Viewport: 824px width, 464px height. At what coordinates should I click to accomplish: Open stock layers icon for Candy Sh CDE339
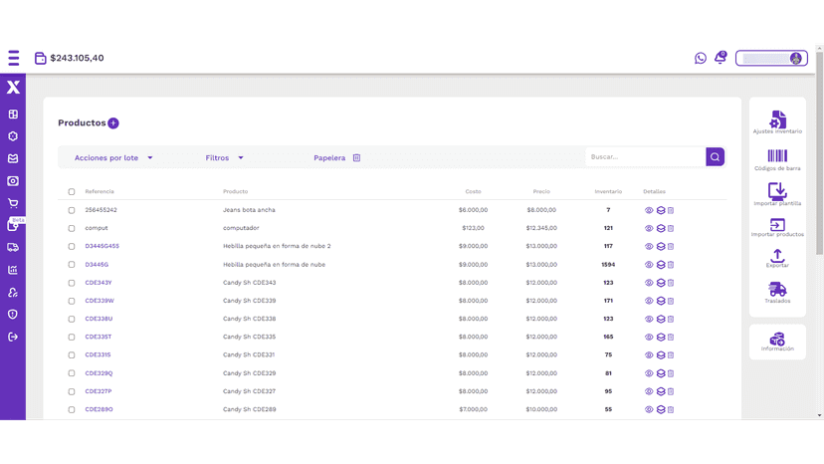tap(661, 301)
